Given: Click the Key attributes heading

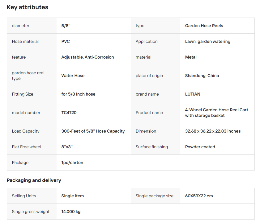Looking at the screenshot, I should pyautogui.click(x=28, y=7).
